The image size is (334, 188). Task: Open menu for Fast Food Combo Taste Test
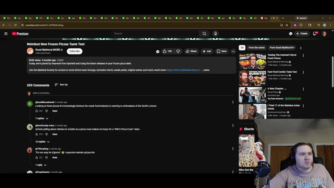click(303, 72)
